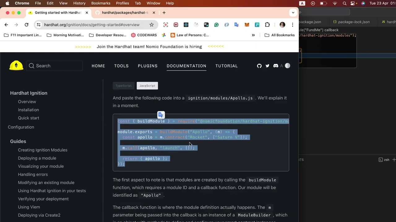Switch to the TypeScript code tab
The image size is (396, 222).
123,86
